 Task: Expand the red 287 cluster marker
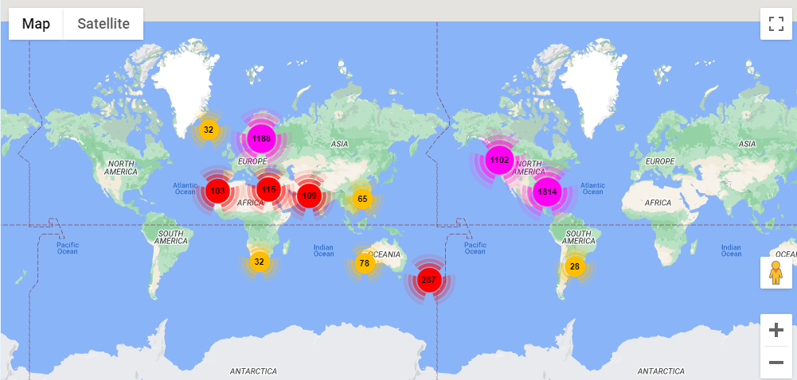pyautogui.click(x=428, y=280)
